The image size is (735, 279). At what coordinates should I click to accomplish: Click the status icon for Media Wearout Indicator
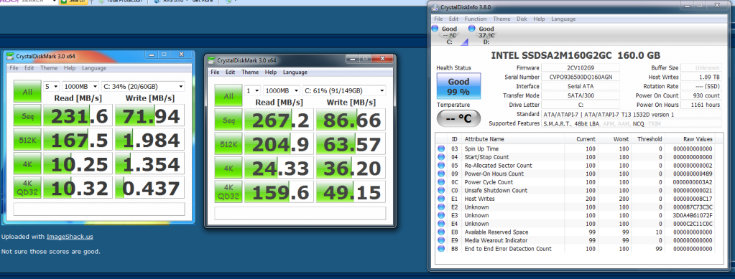point(441,240)
